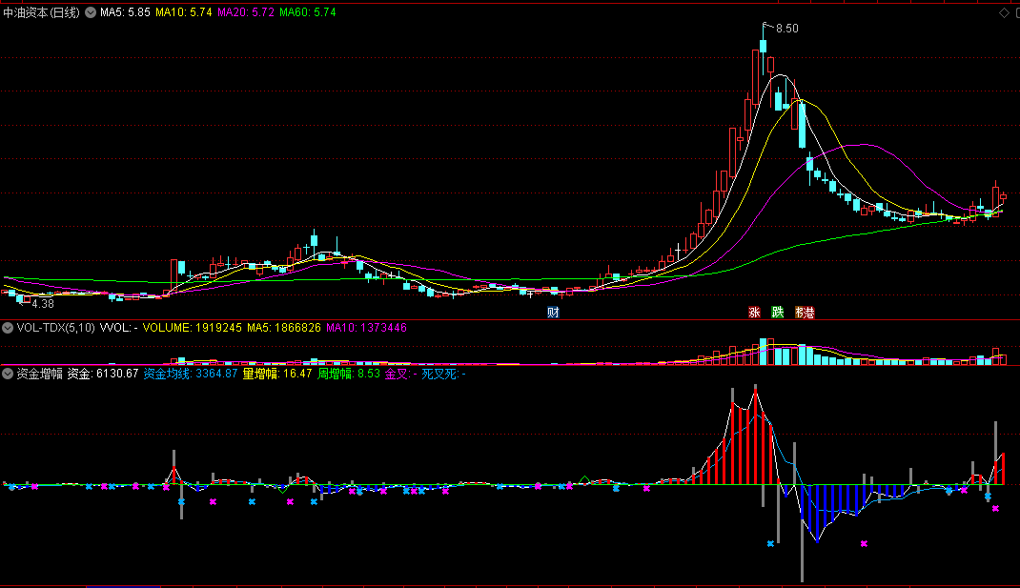Image resolution: width=1020 pixels, height=588 pixels.
Task: Click the 资金均线: 3364.87 value
Action: [x=191, y=374]
